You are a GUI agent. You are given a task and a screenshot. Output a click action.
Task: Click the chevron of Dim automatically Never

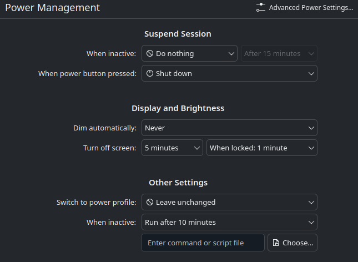click(311, 128)
